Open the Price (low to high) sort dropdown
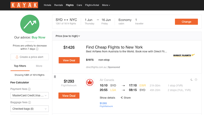Screen dimensions: 204x115 (68, 36)
